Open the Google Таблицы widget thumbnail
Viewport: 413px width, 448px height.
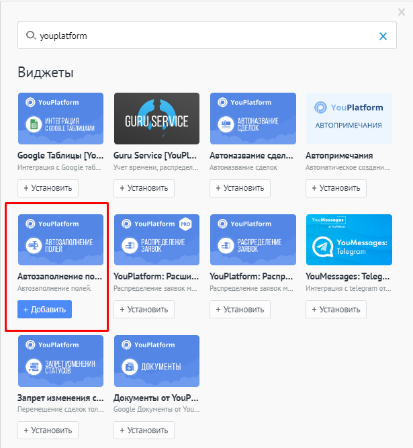(x=61, y=119)
